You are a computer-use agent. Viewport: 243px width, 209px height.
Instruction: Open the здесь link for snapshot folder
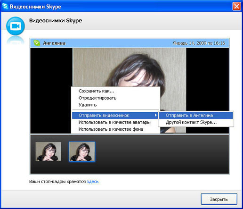[x=93, y=182]
